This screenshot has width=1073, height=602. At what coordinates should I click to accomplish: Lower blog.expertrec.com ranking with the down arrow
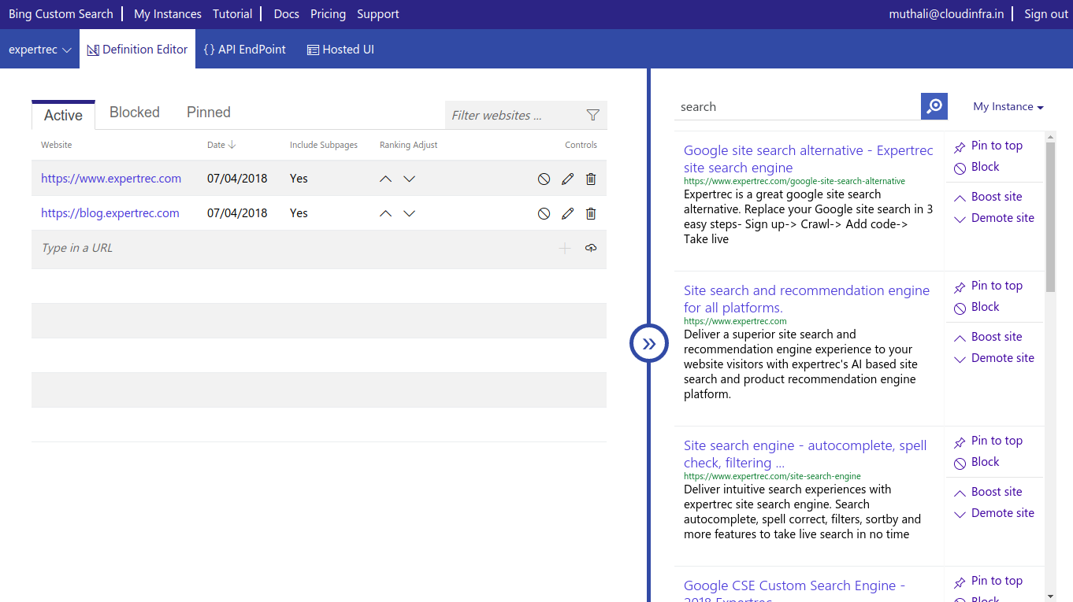409,212
